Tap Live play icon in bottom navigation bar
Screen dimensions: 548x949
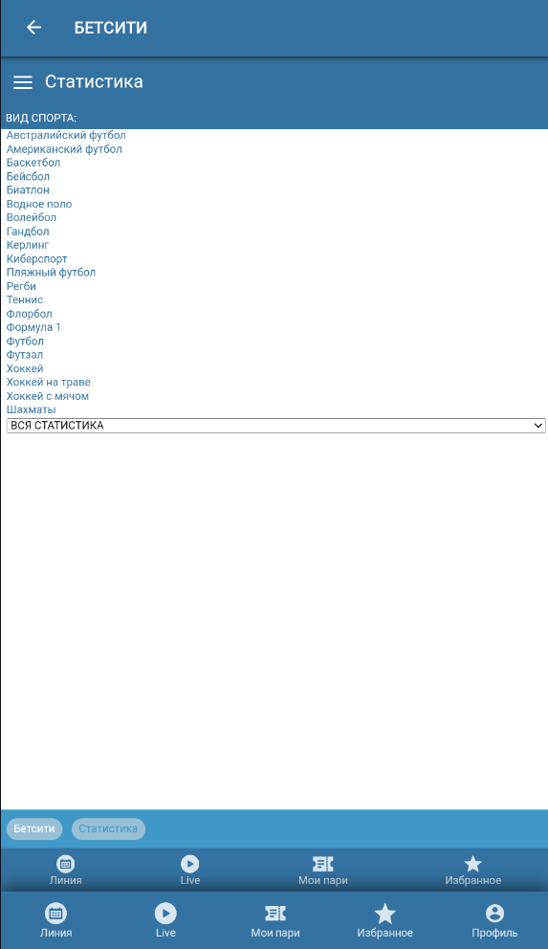click(165, 914)
